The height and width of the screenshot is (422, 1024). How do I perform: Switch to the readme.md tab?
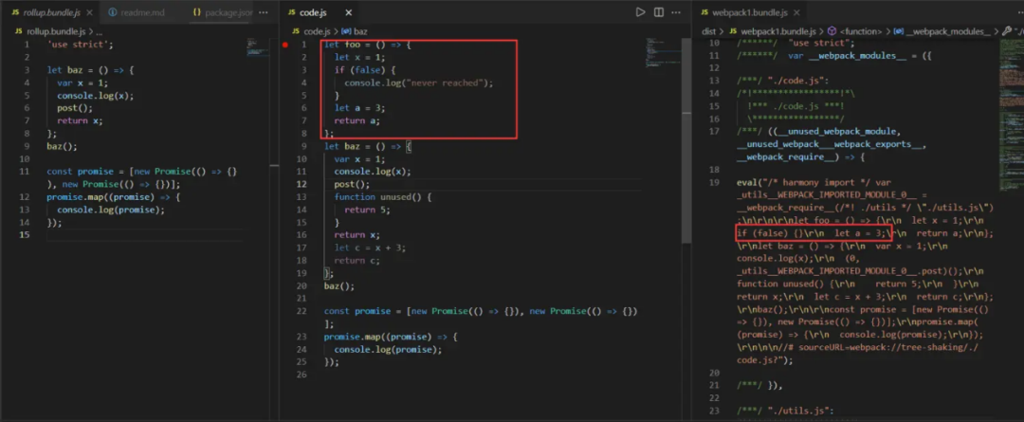tap(144, 12)
